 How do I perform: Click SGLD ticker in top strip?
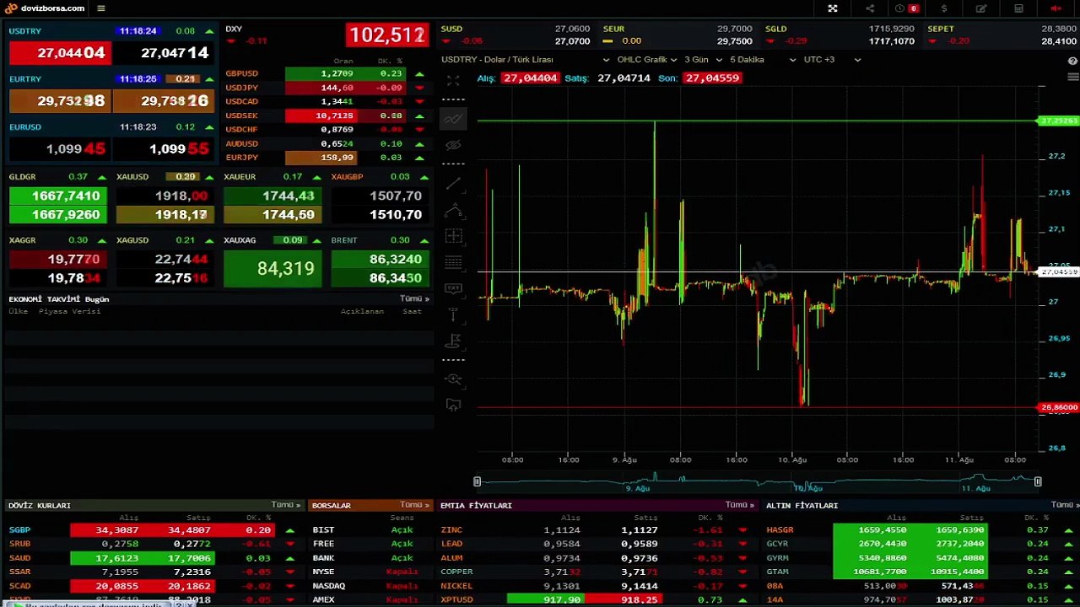point(840,35)
